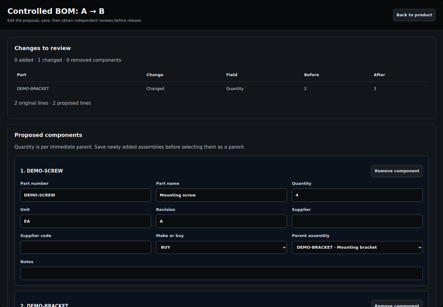
Task: Open the Parent assembly dropdown
Action: pyautogui.click(x=357, y=247)
